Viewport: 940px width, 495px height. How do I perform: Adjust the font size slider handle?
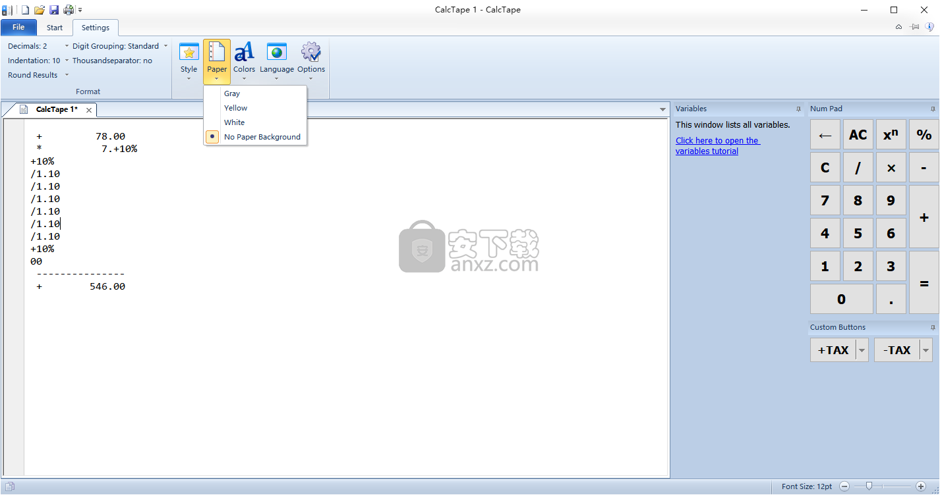pyautogui.click(x=869, y=486)
